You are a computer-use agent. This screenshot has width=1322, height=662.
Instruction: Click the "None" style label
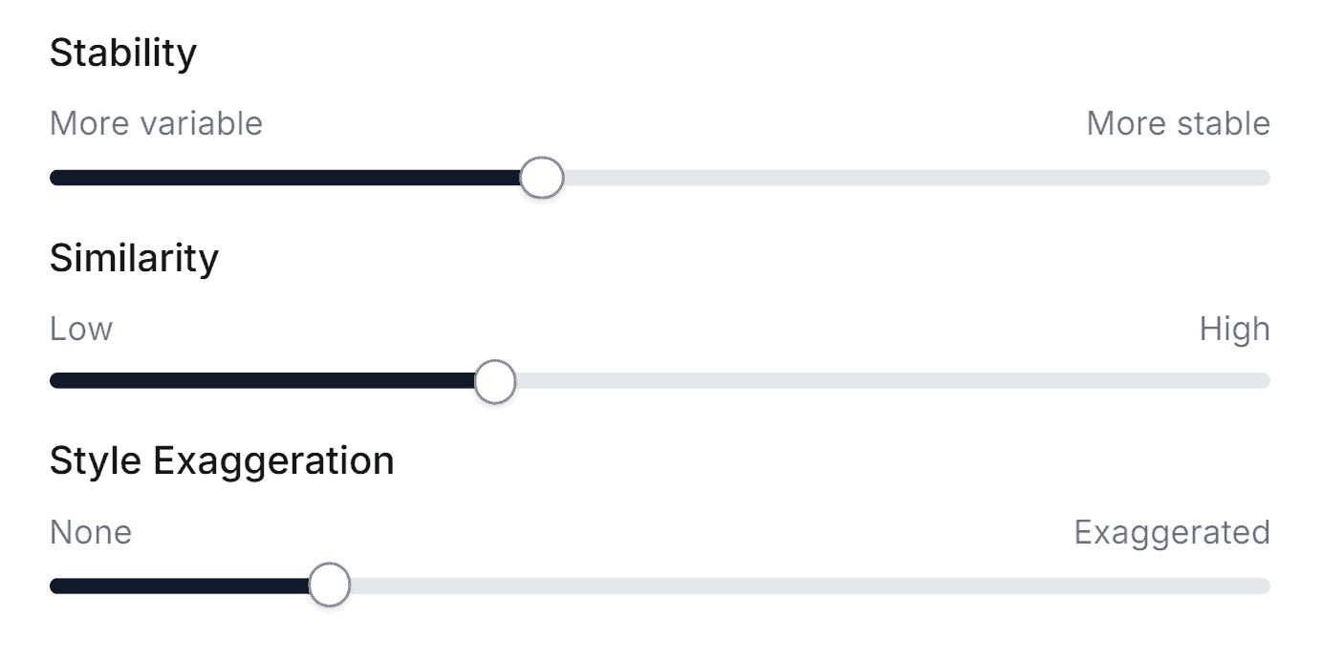tap(91, 532)
